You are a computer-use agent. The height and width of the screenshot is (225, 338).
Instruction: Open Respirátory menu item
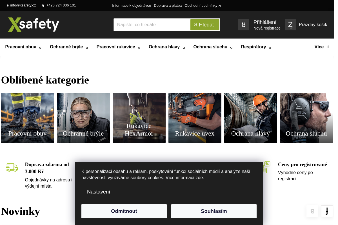(253, 47)
